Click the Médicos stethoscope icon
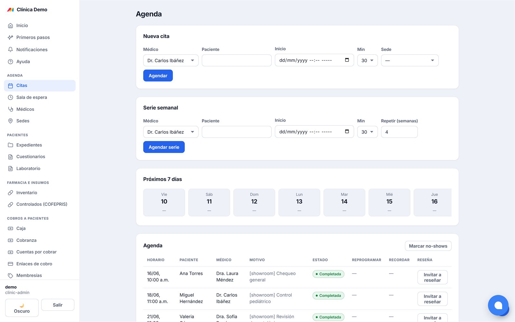 (x=10, y=109)
